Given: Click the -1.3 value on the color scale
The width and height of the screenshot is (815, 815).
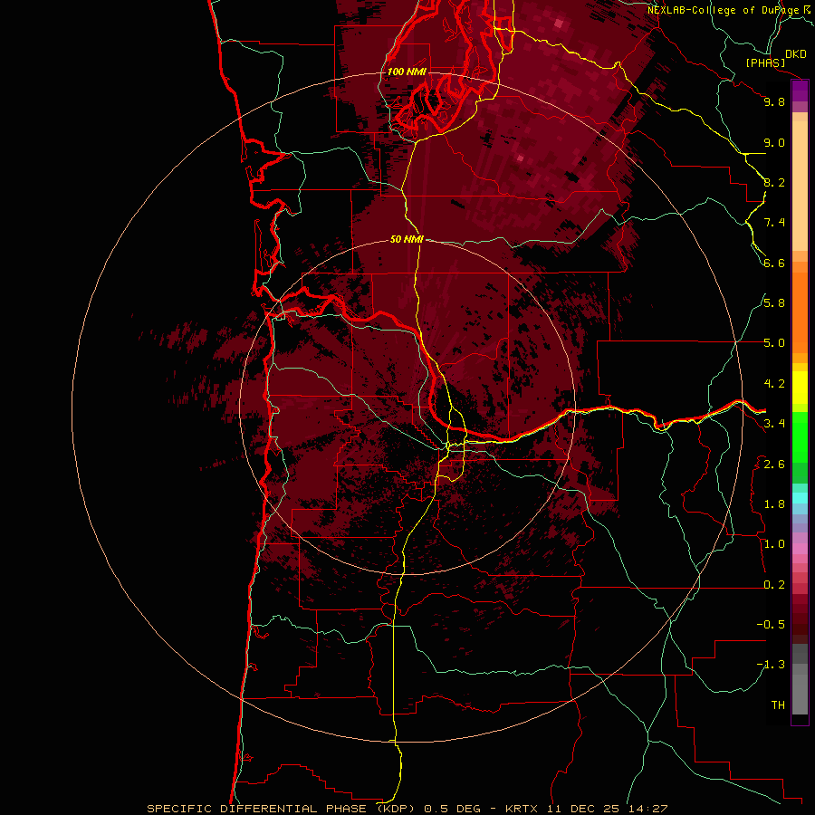Looking at the screenshot, I should (772, 665).
